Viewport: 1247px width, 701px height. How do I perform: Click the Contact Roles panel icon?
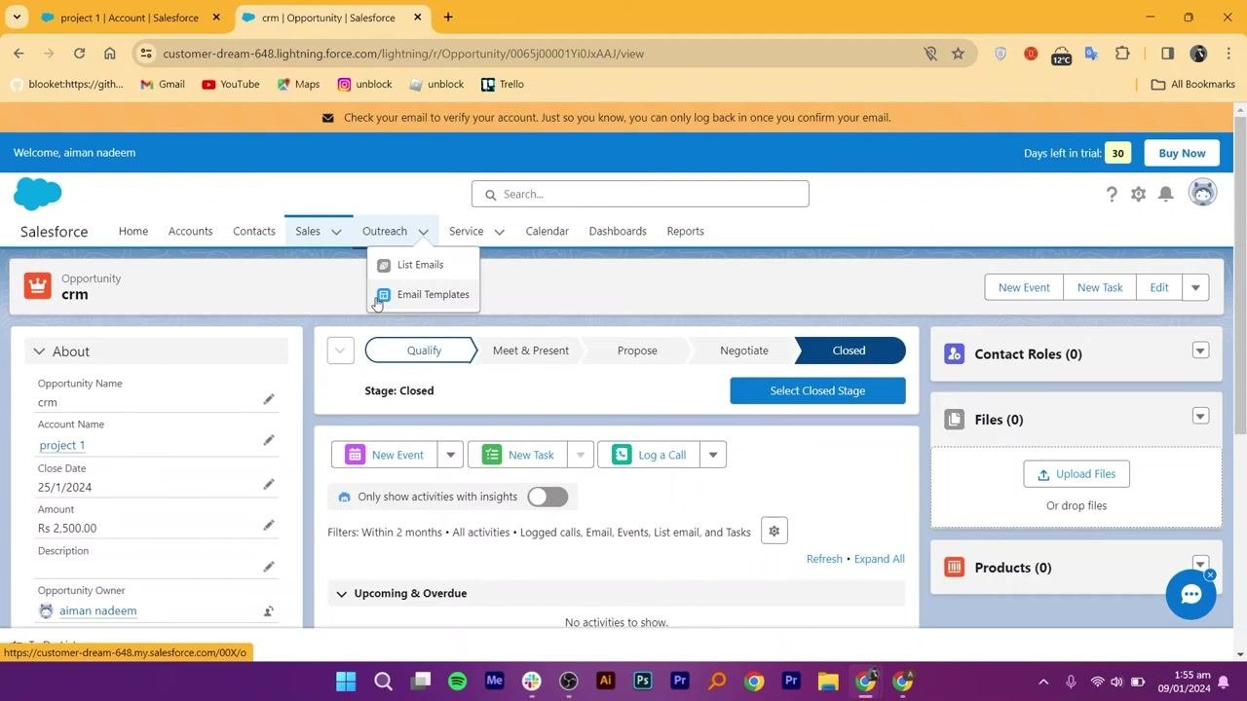tap(954, 353)
